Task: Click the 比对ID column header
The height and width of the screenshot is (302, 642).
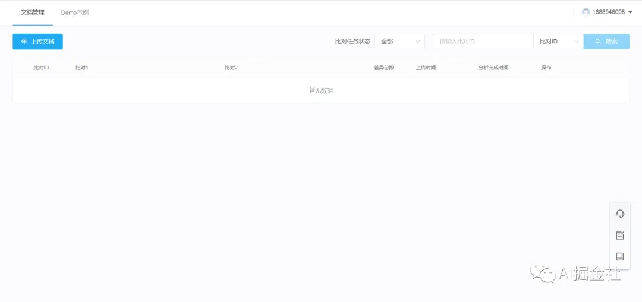Action: [42, 68]
